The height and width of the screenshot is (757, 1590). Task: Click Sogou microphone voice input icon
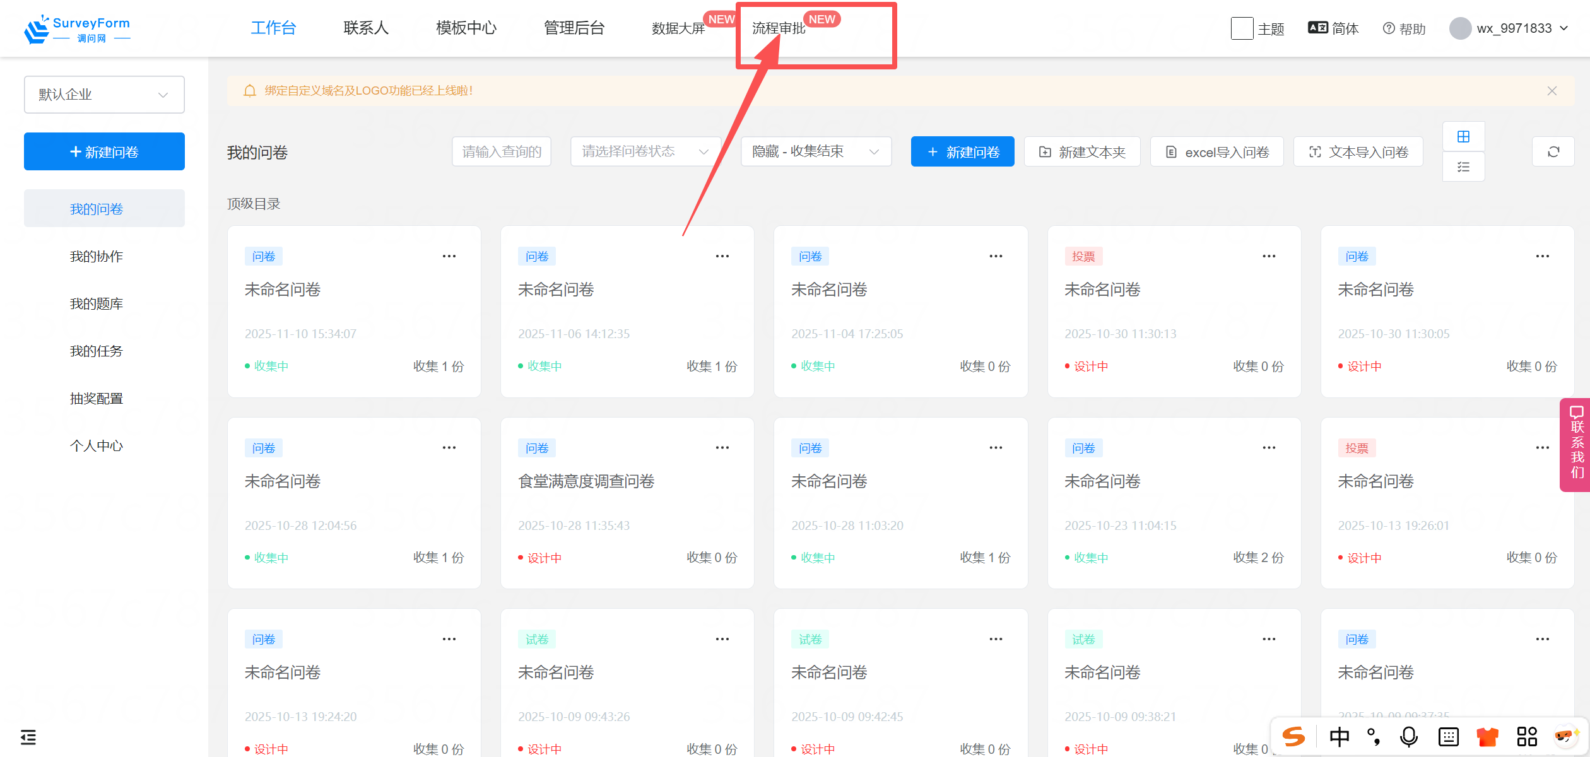[x=1408, y=736]
